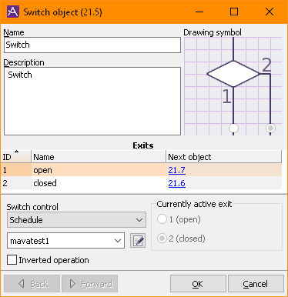
Task: Click the app logo in title bar
Action: [13, 12]
